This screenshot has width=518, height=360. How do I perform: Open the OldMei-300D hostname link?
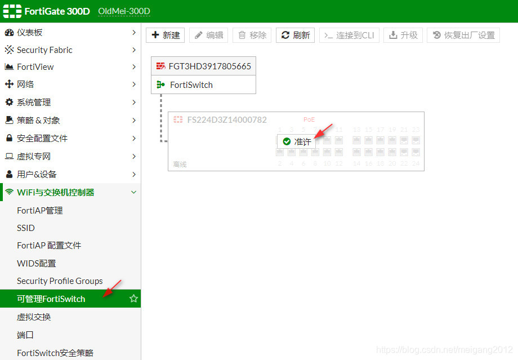coord(124,11)
